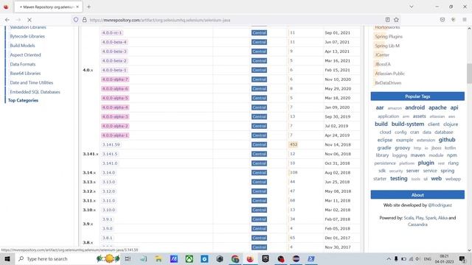Open version 4.0.0-alpha-7 link
Image resolution: width=472 pixels, height=265 pixels.
point(115,79)
